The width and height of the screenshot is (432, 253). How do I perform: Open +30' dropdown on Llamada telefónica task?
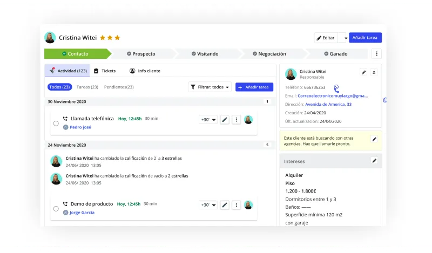pos(208,119)
